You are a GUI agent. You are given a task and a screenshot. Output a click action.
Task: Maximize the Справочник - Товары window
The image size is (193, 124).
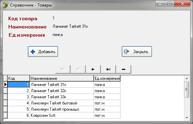pos(170,4)
